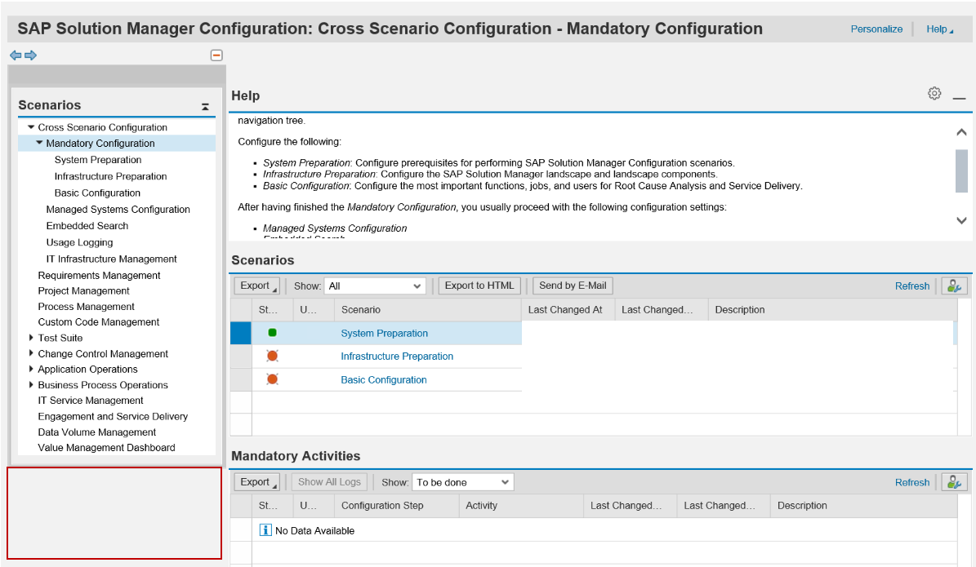
Task: Refresh the Mandatory Activities table
Action: pos(912,482)
